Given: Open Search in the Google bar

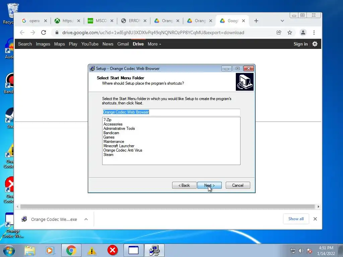Looking at the screenshot, I should click(x=25, y=44).
